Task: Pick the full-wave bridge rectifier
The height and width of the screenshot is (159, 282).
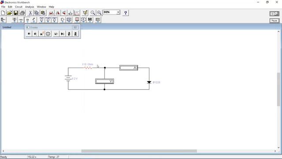Action: click(48, 34)
